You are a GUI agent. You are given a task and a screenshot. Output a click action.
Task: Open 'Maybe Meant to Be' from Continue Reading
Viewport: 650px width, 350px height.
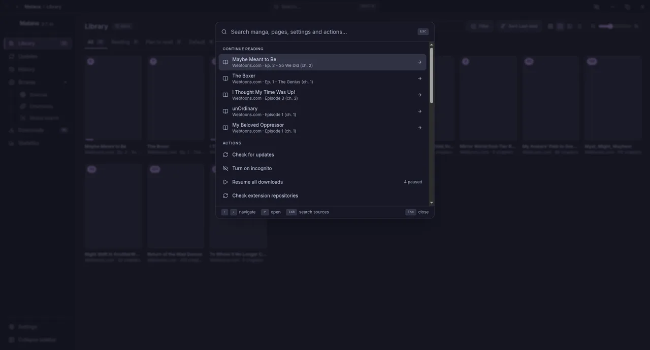click(x=322, y=62)
